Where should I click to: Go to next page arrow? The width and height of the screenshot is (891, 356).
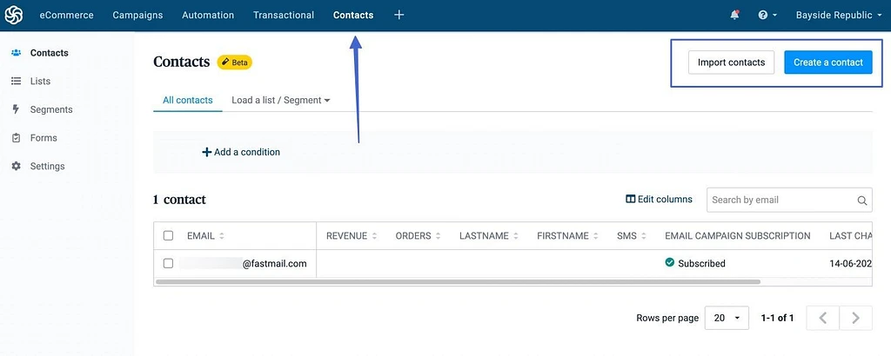[x=856, y=318]
